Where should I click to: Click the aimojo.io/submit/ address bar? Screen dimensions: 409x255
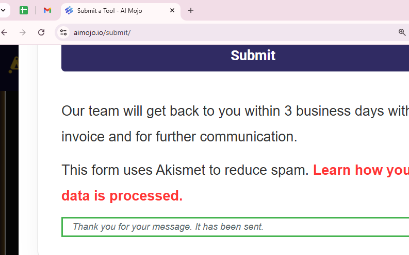point(206,32)
